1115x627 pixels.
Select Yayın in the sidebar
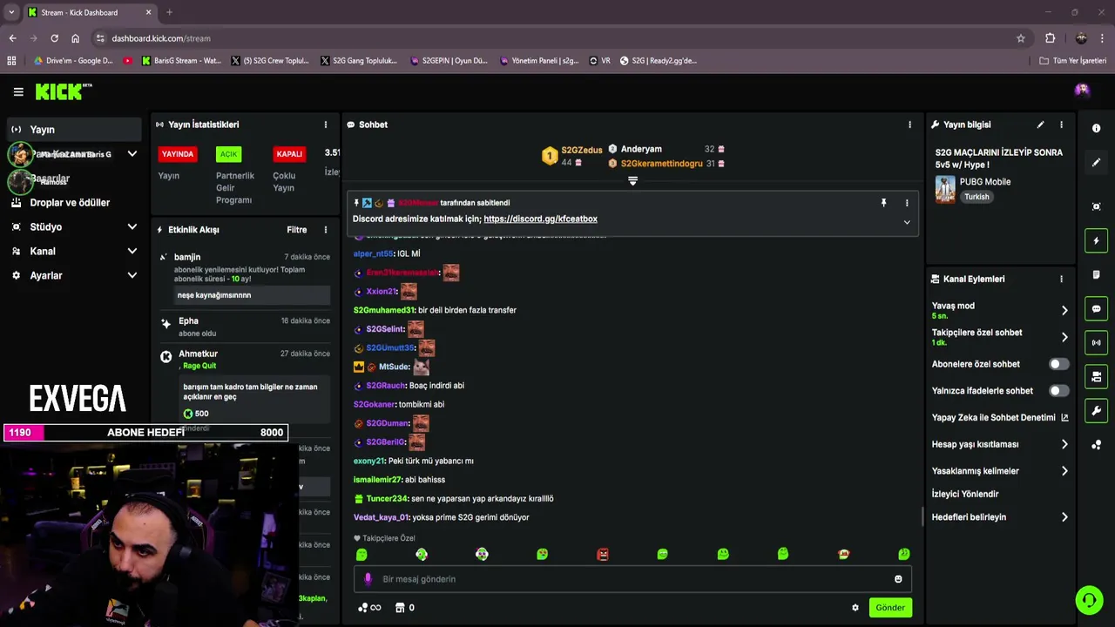(73, 130)
